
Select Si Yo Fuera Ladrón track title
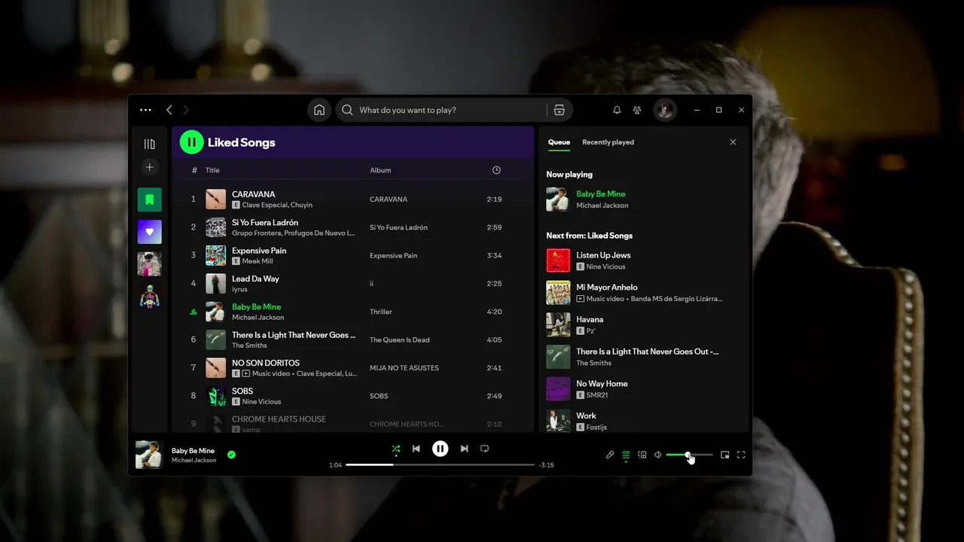pyautogui.click(x=265, y=222)
